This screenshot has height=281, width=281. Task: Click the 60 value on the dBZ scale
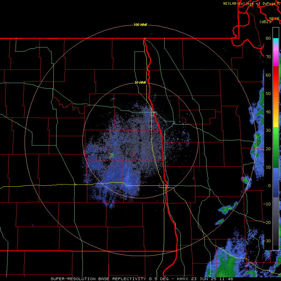coord(268,75)
